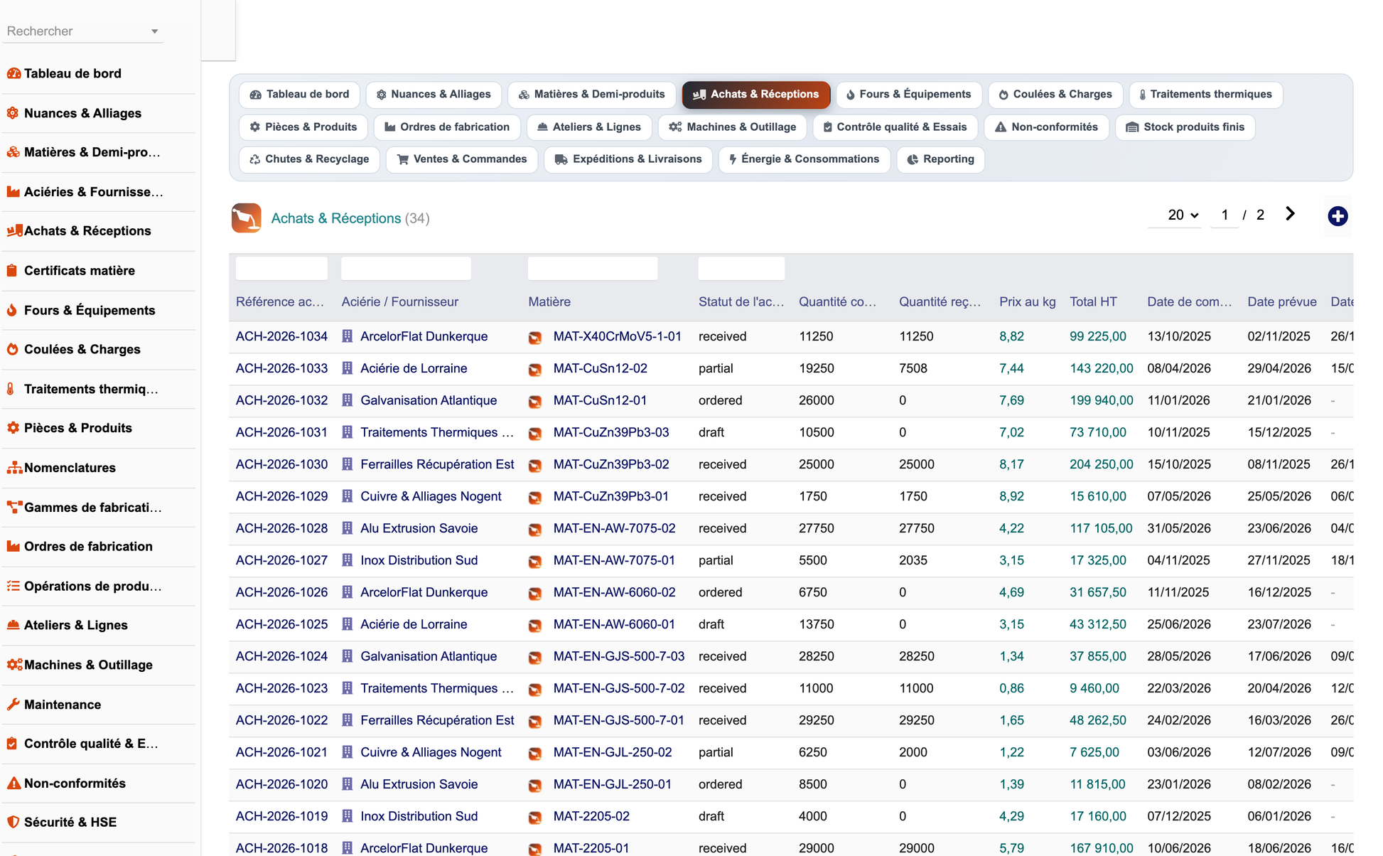Click the Référence achat filter field
1383x856 pixels.
coord(281,269)
